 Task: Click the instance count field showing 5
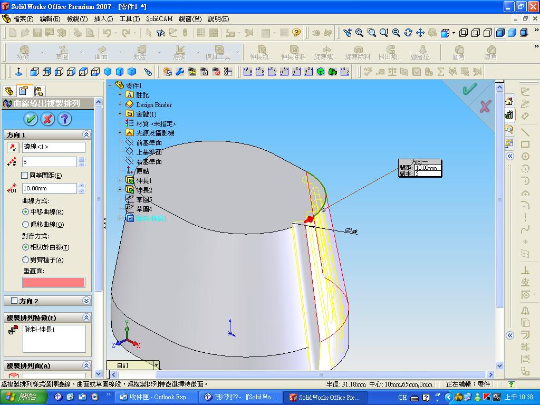click(x=50, y=162)
